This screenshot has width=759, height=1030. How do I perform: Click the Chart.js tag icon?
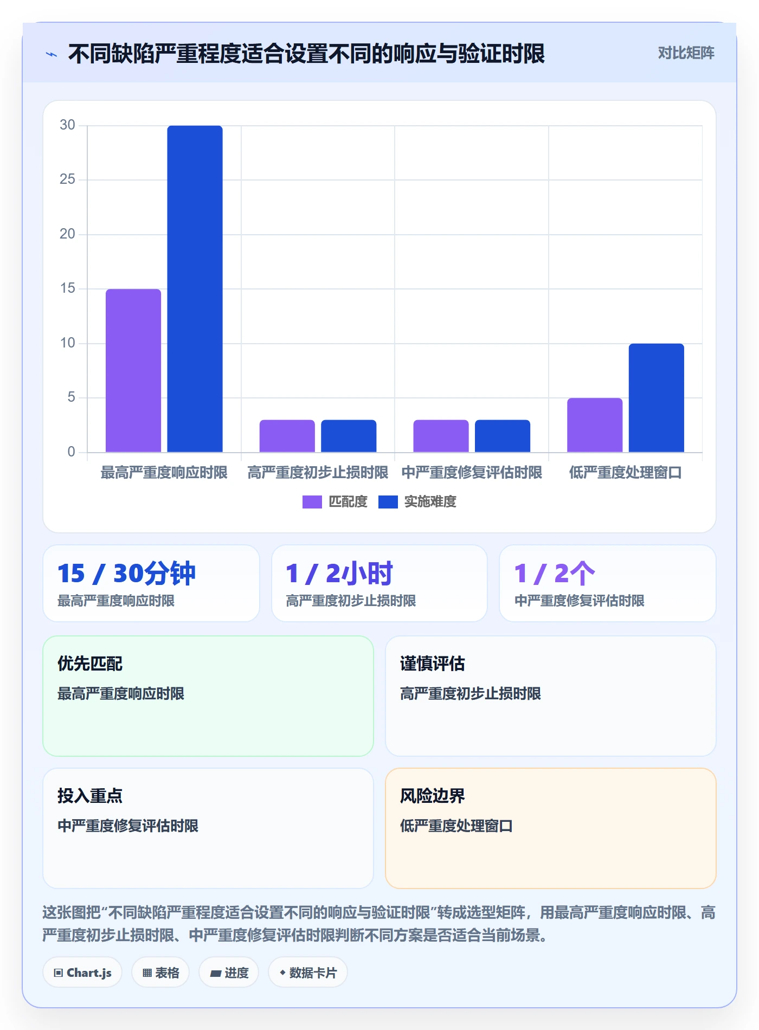coord(59,973)
